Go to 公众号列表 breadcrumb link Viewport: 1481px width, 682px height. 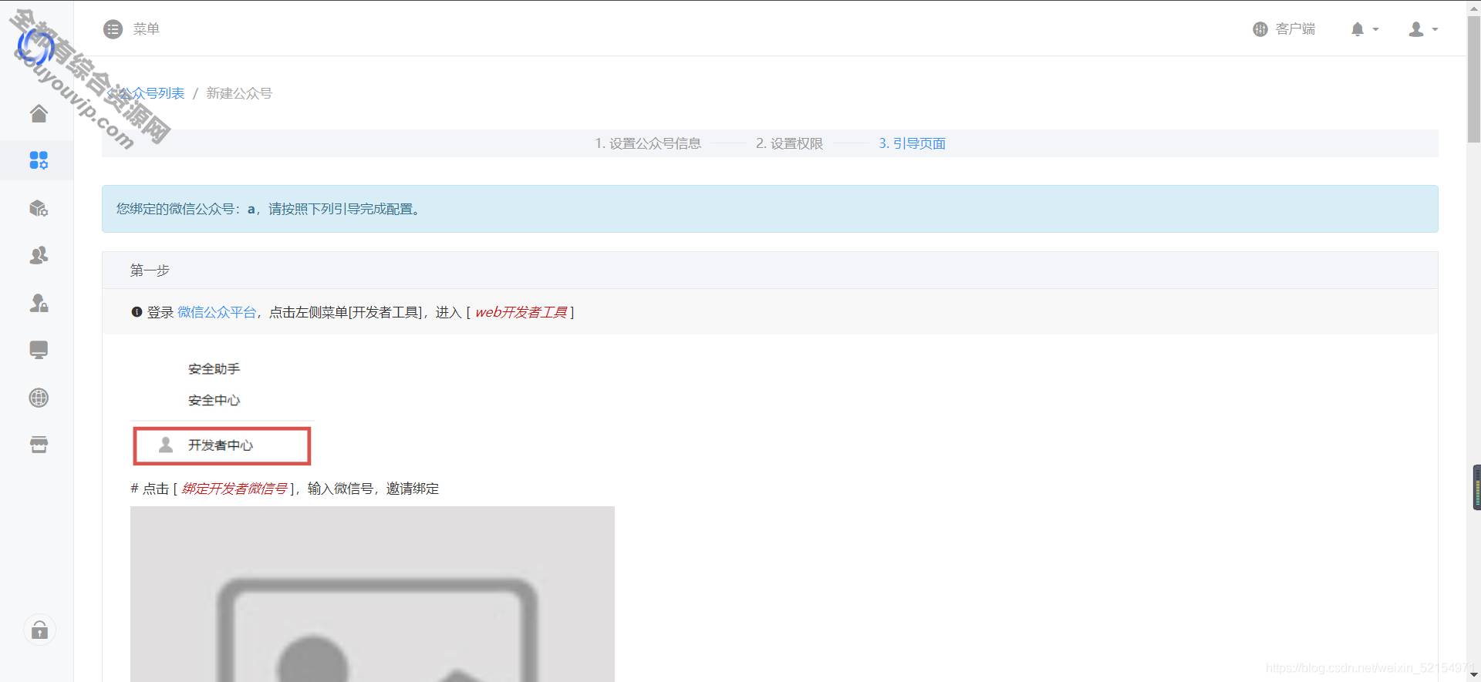pos(151,93)
